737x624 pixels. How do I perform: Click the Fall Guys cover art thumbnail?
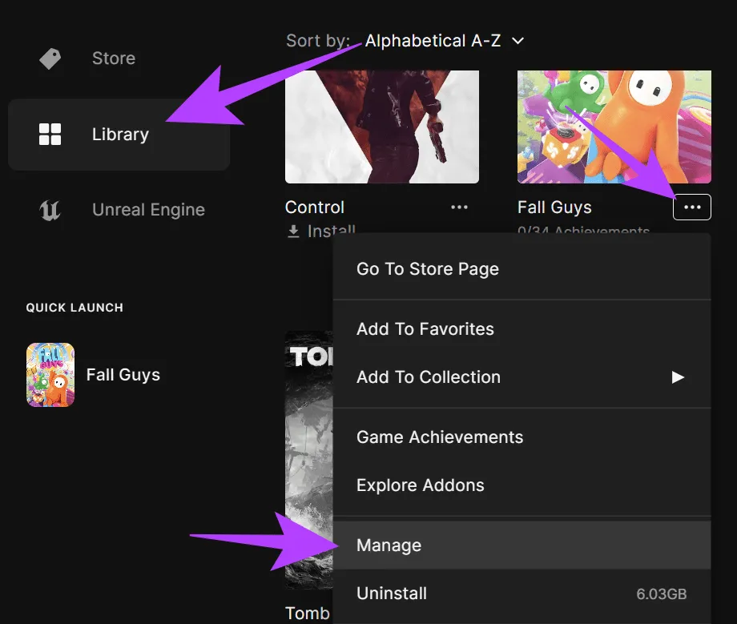614,127
